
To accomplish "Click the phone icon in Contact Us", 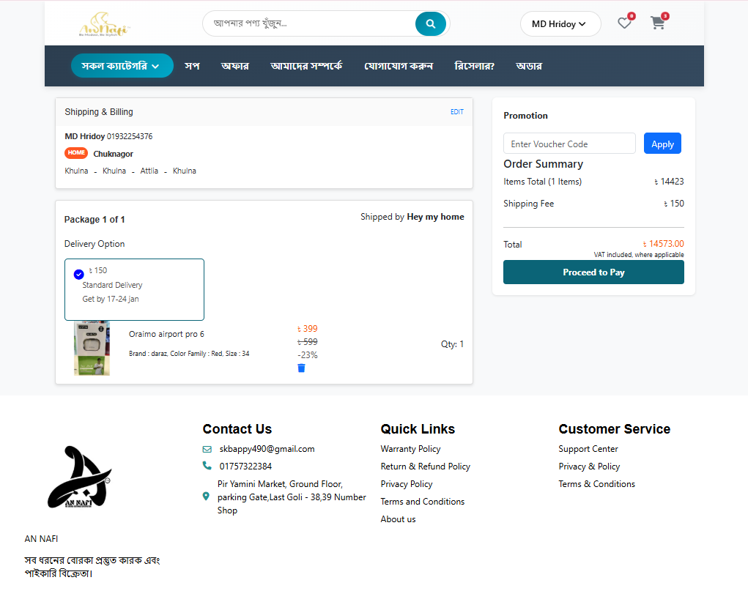I will tap(207, 466).
